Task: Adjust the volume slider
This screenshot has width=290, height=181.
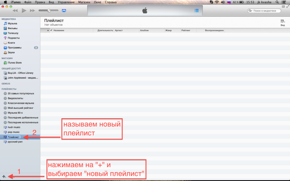Action: click(x=48, y=10)
